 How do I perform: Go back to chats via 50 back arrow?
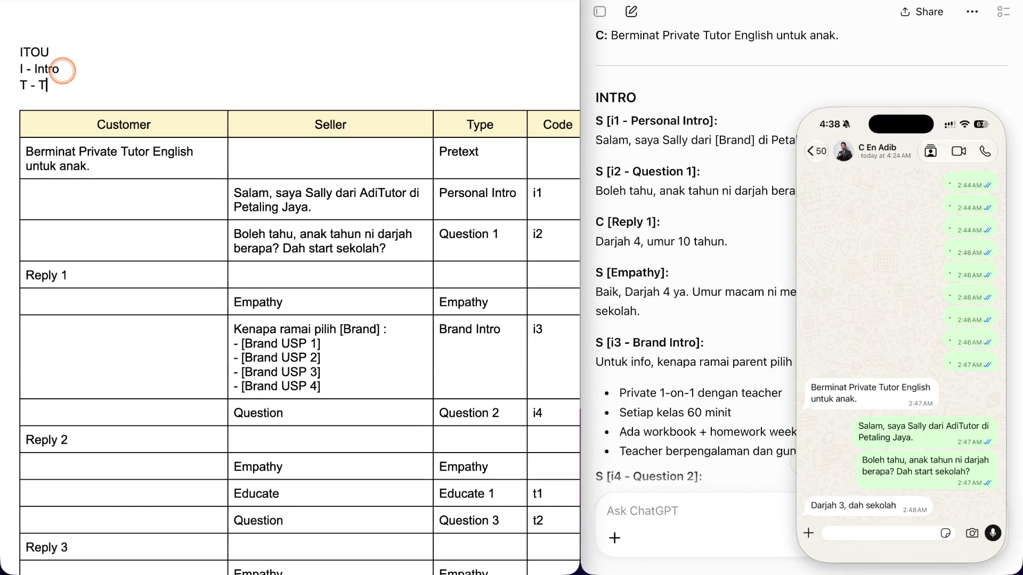(817, 151)
